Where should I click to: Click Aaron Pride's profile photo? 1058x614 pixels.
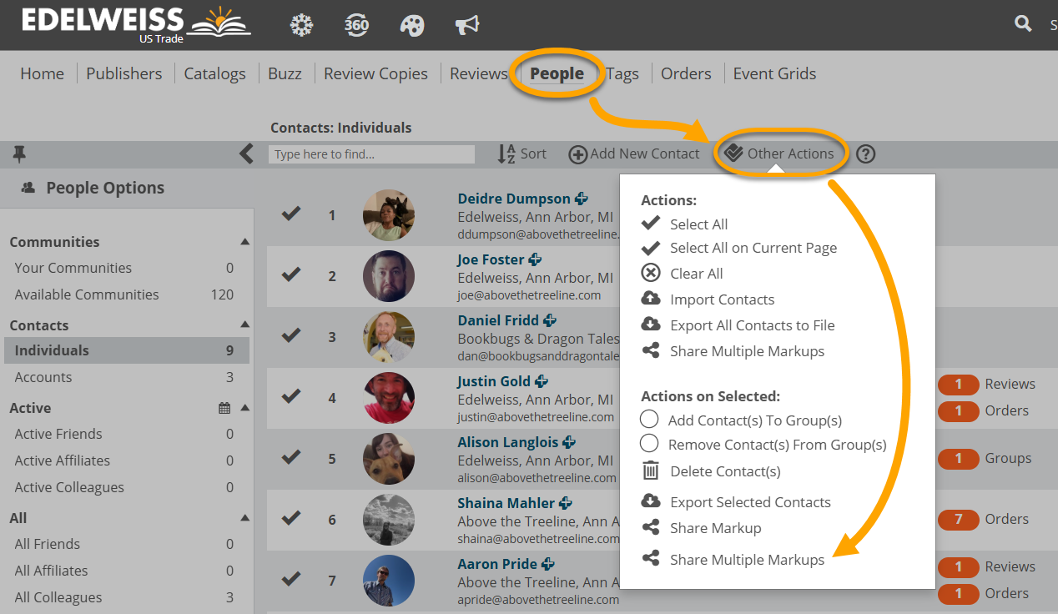(x=389, y=580)
